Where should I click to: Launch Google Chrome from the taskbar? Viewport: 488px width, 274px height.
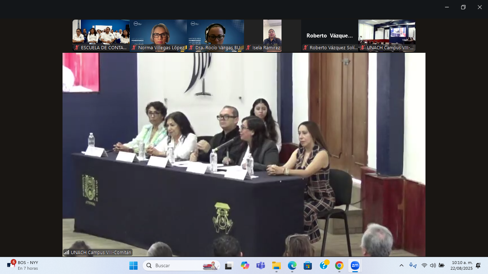tap(339, 265)
